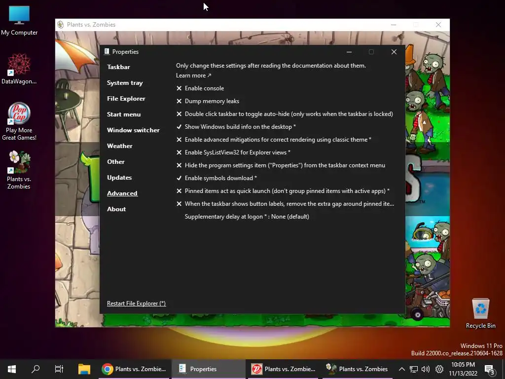Open the network tray icon
The width and height of the screenshot is (505, 379).
[414, 369]
